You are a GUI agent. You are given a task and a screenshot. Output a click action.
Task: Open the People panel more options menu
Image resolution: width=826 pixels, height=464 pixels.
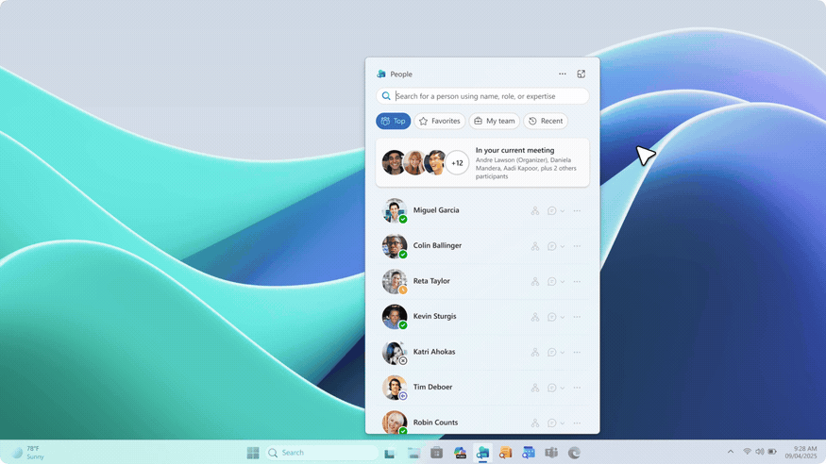pos(562,75)
